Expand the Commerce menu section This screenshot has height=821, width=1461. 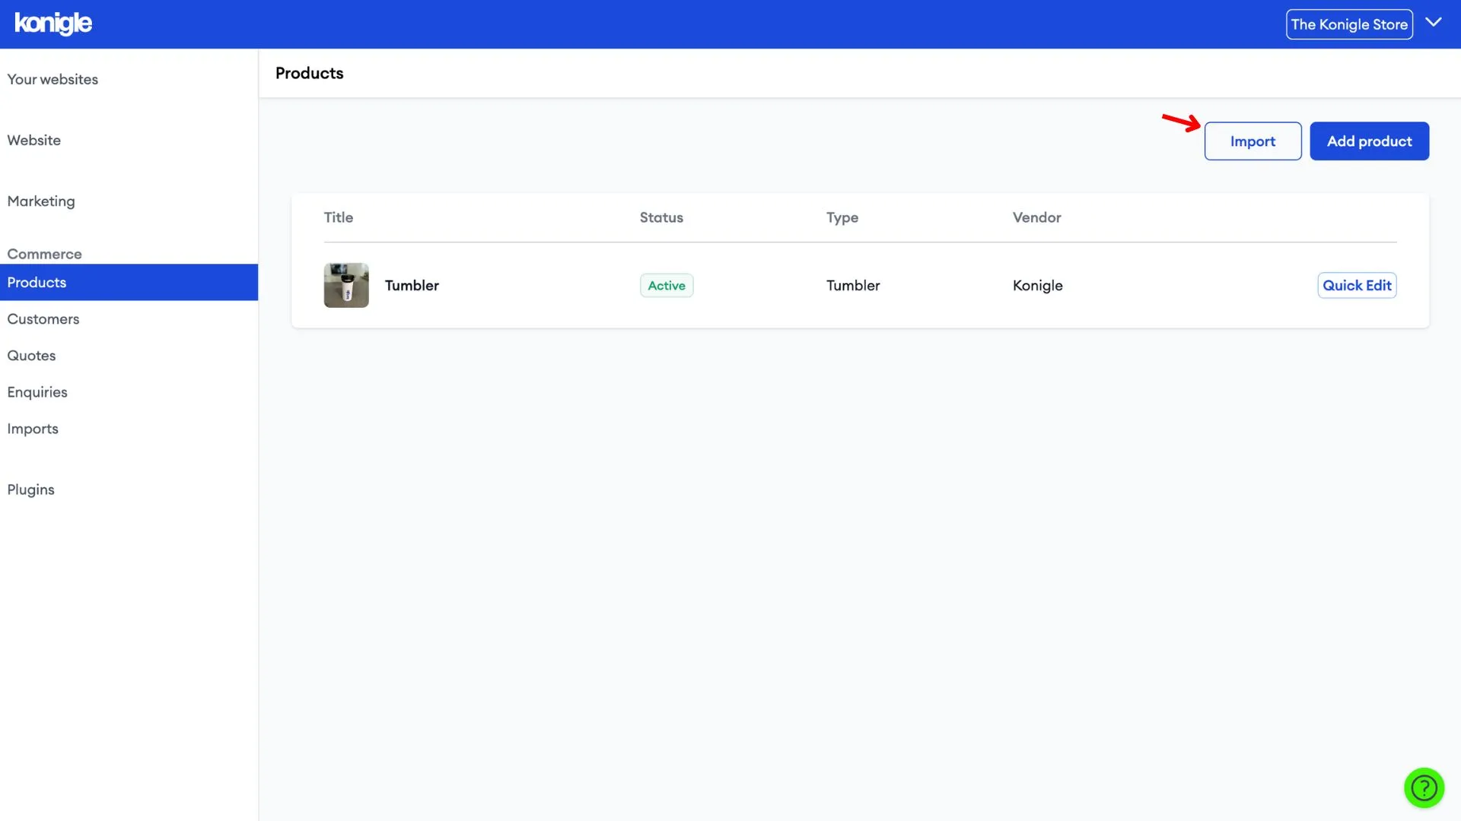[x=44, y=252]
